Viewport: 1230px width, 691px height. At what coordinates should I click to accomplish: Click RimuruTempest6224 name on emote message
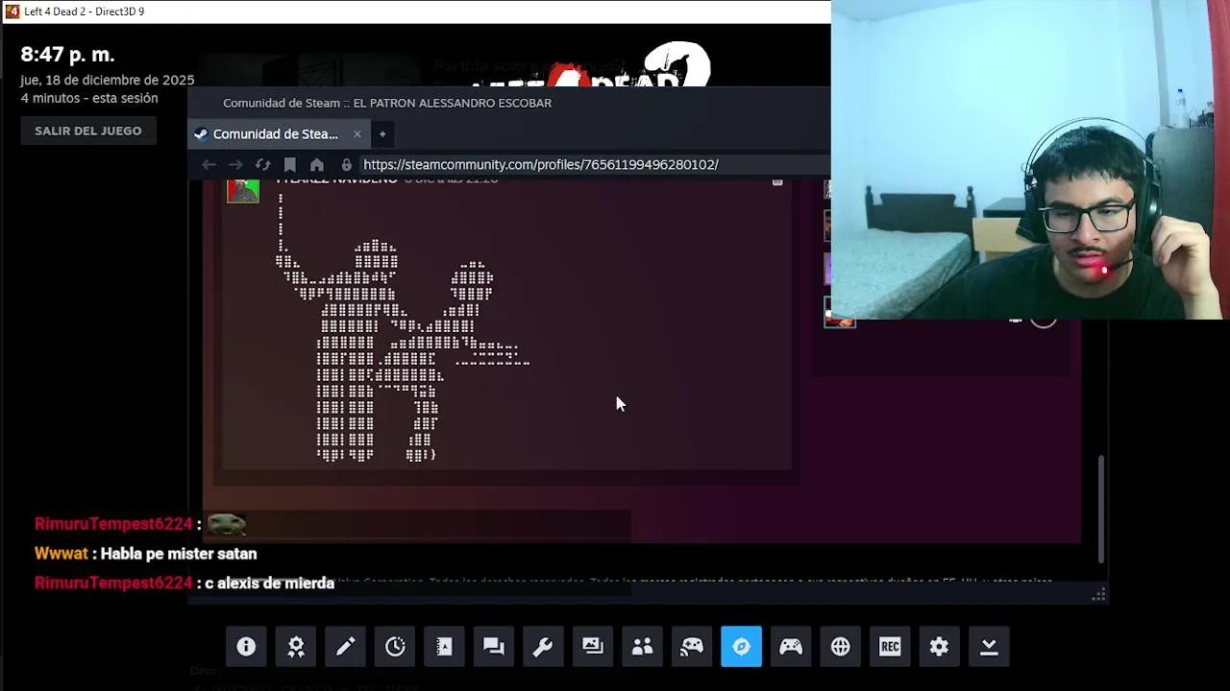113,524
